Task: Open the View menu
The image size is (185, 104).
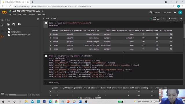Action: coord(19,14)
